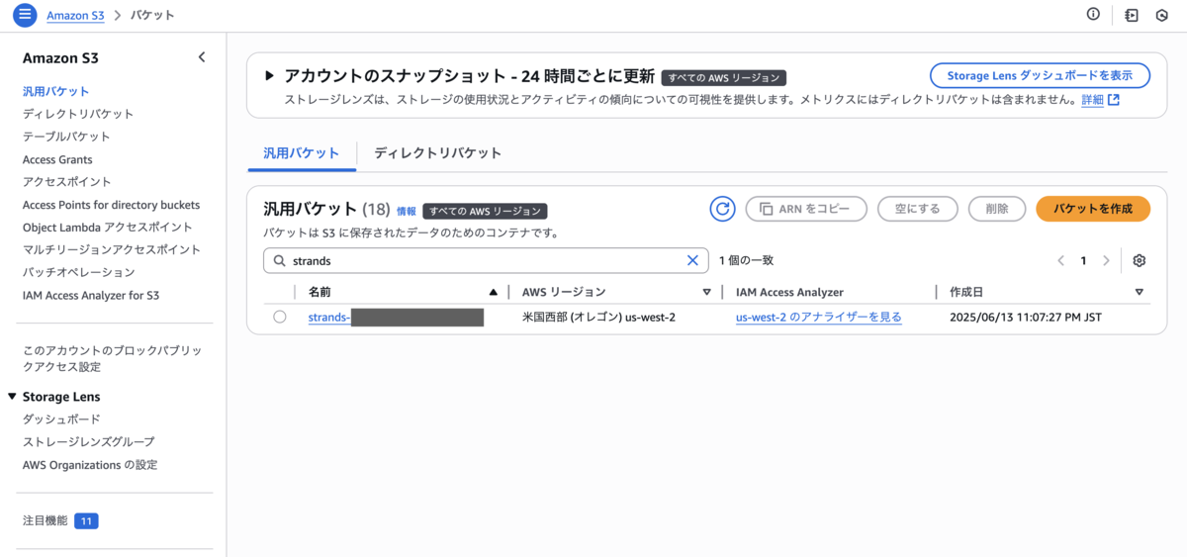Click the 情報 link beside bucket count

407,211
